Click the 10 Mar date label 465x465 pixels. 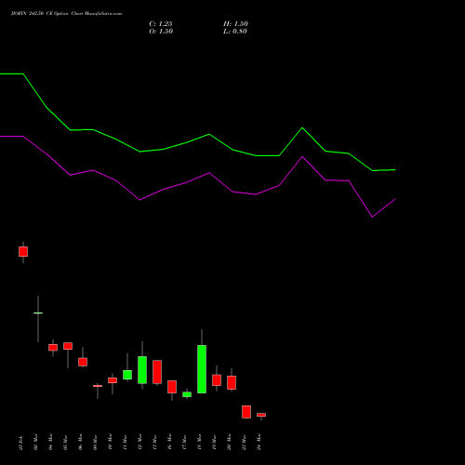pyautogui.click(x=110, y=442)
